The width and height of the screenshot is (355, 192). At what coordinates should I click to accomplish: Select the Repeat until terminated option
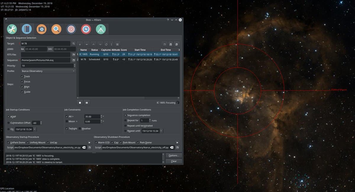click(x=125, y=126)
